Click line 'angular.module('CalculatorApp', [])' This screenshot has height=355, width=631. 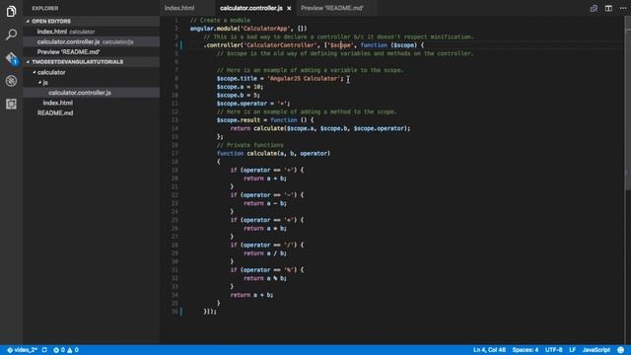[x=248, y=29]
